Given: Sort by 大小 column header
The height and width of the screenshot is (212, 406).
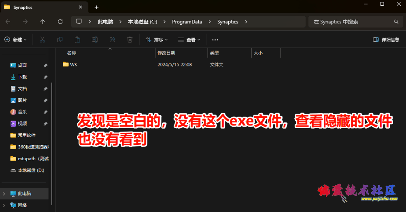Looking at the screenshot, I should (258, 53).
